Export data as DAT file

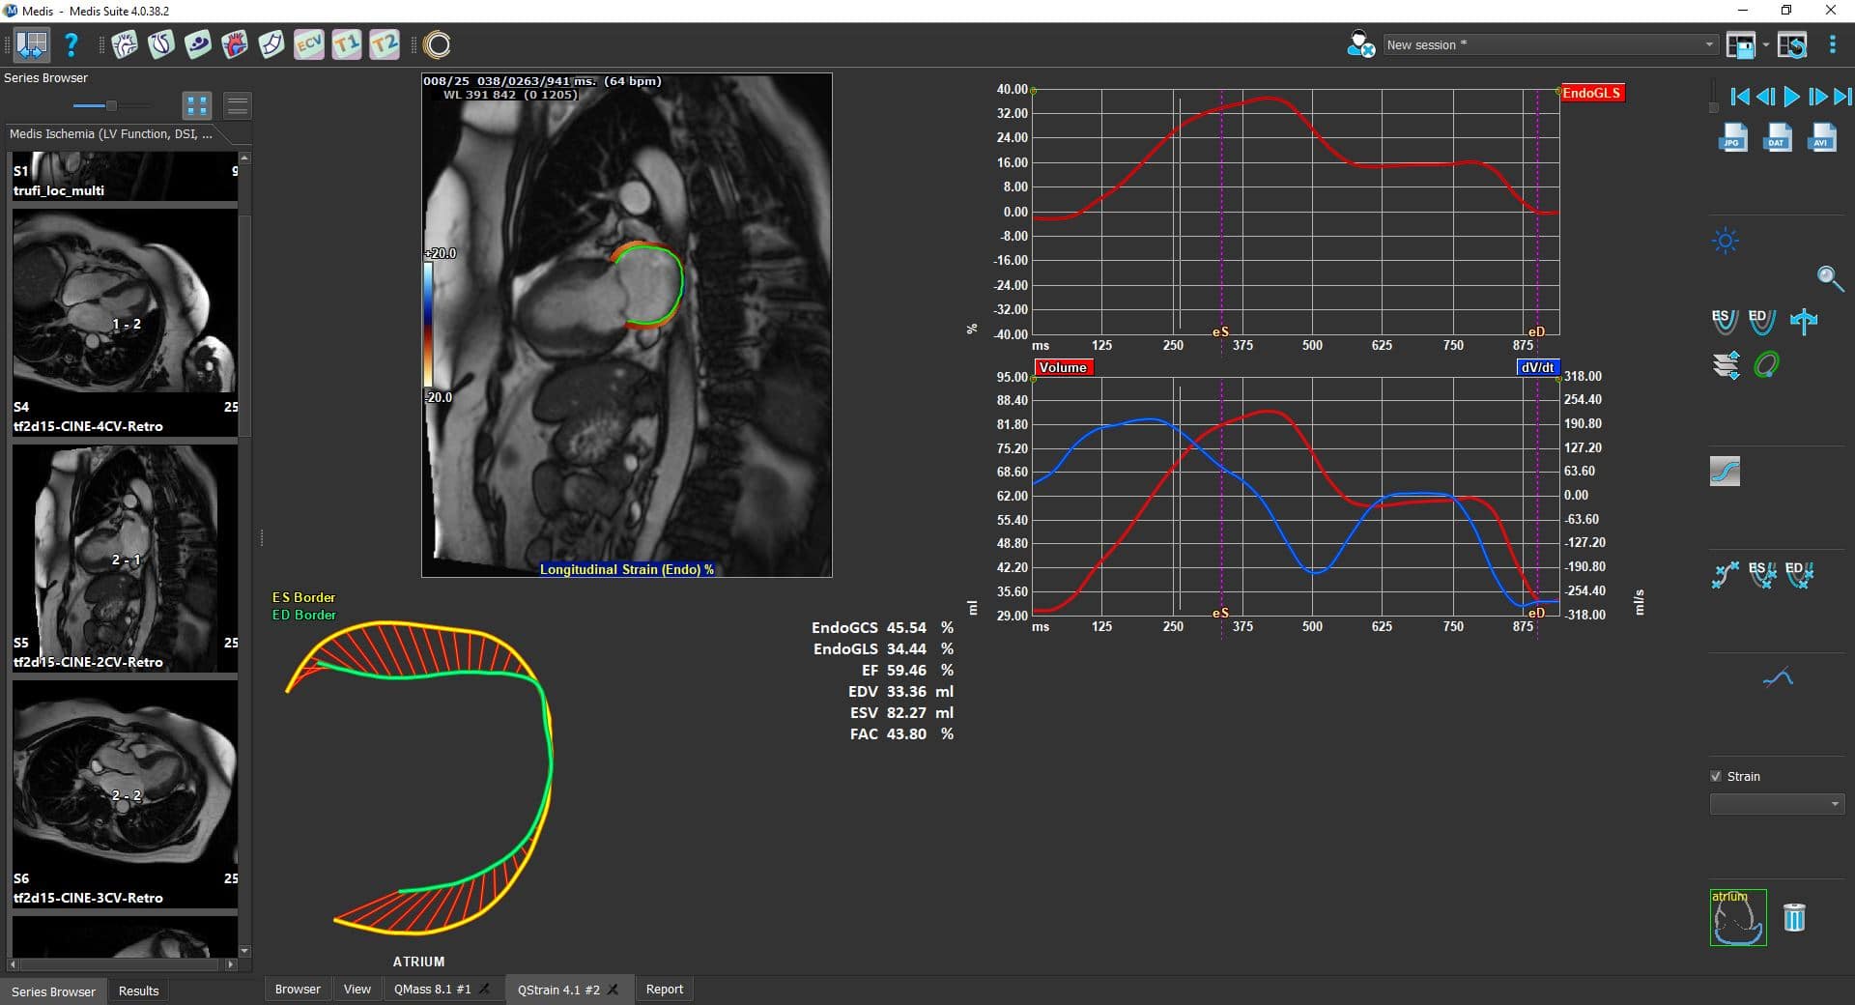1776,138
